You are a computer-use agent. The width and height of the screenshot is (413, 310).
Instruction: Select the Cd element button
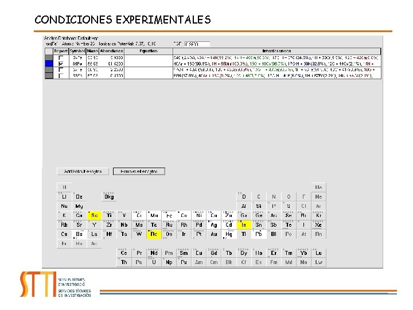229,225
